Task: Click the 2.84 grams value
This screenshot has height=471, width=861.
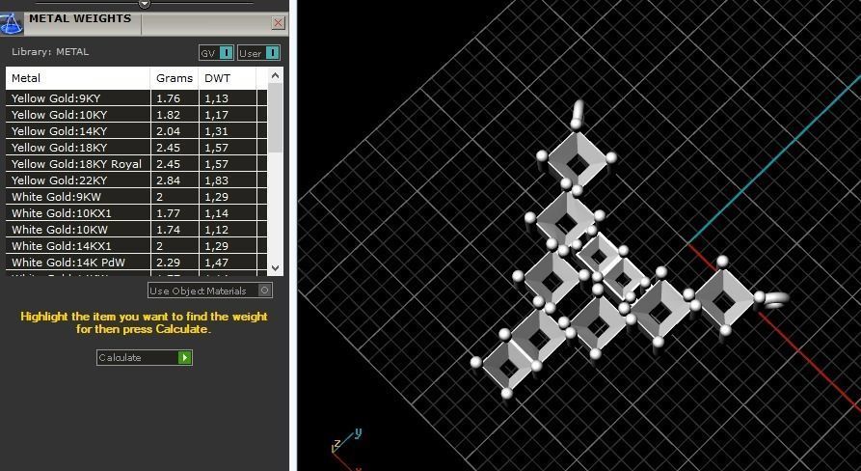Action: 168,180
